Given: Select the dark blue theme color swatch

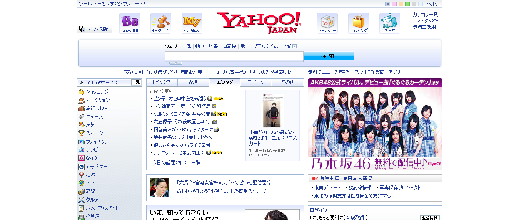Looking at the screenshot, I should tap(388, 4).
